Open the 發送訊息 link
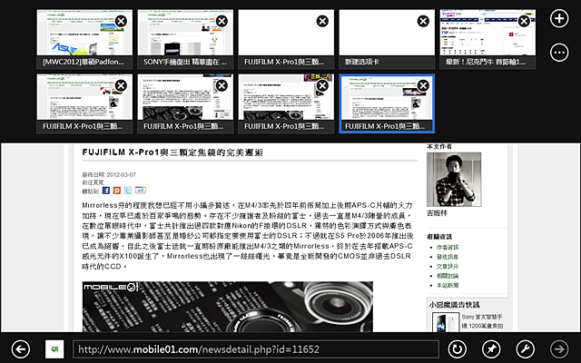This screenshot has height=363, width=581. coord(448,257)
